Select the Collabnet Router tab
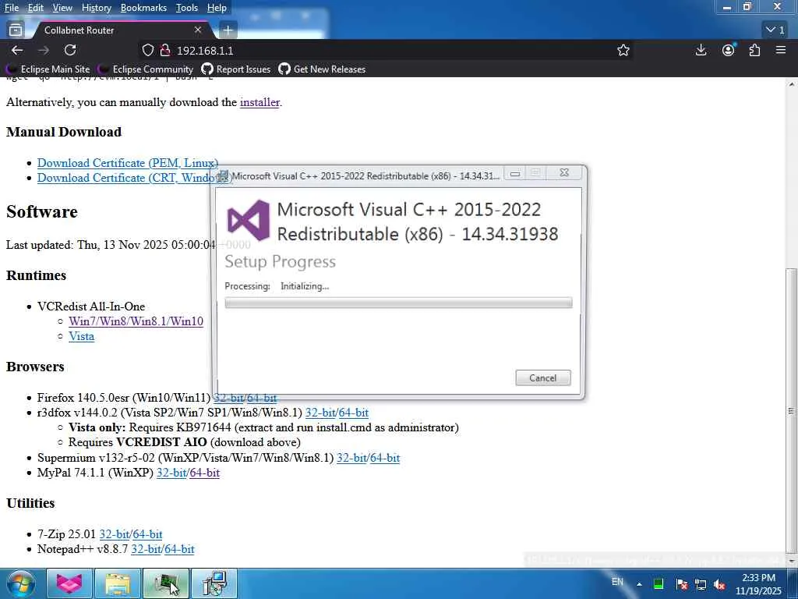This screenshot has height=599, width=798. point(121,30)
